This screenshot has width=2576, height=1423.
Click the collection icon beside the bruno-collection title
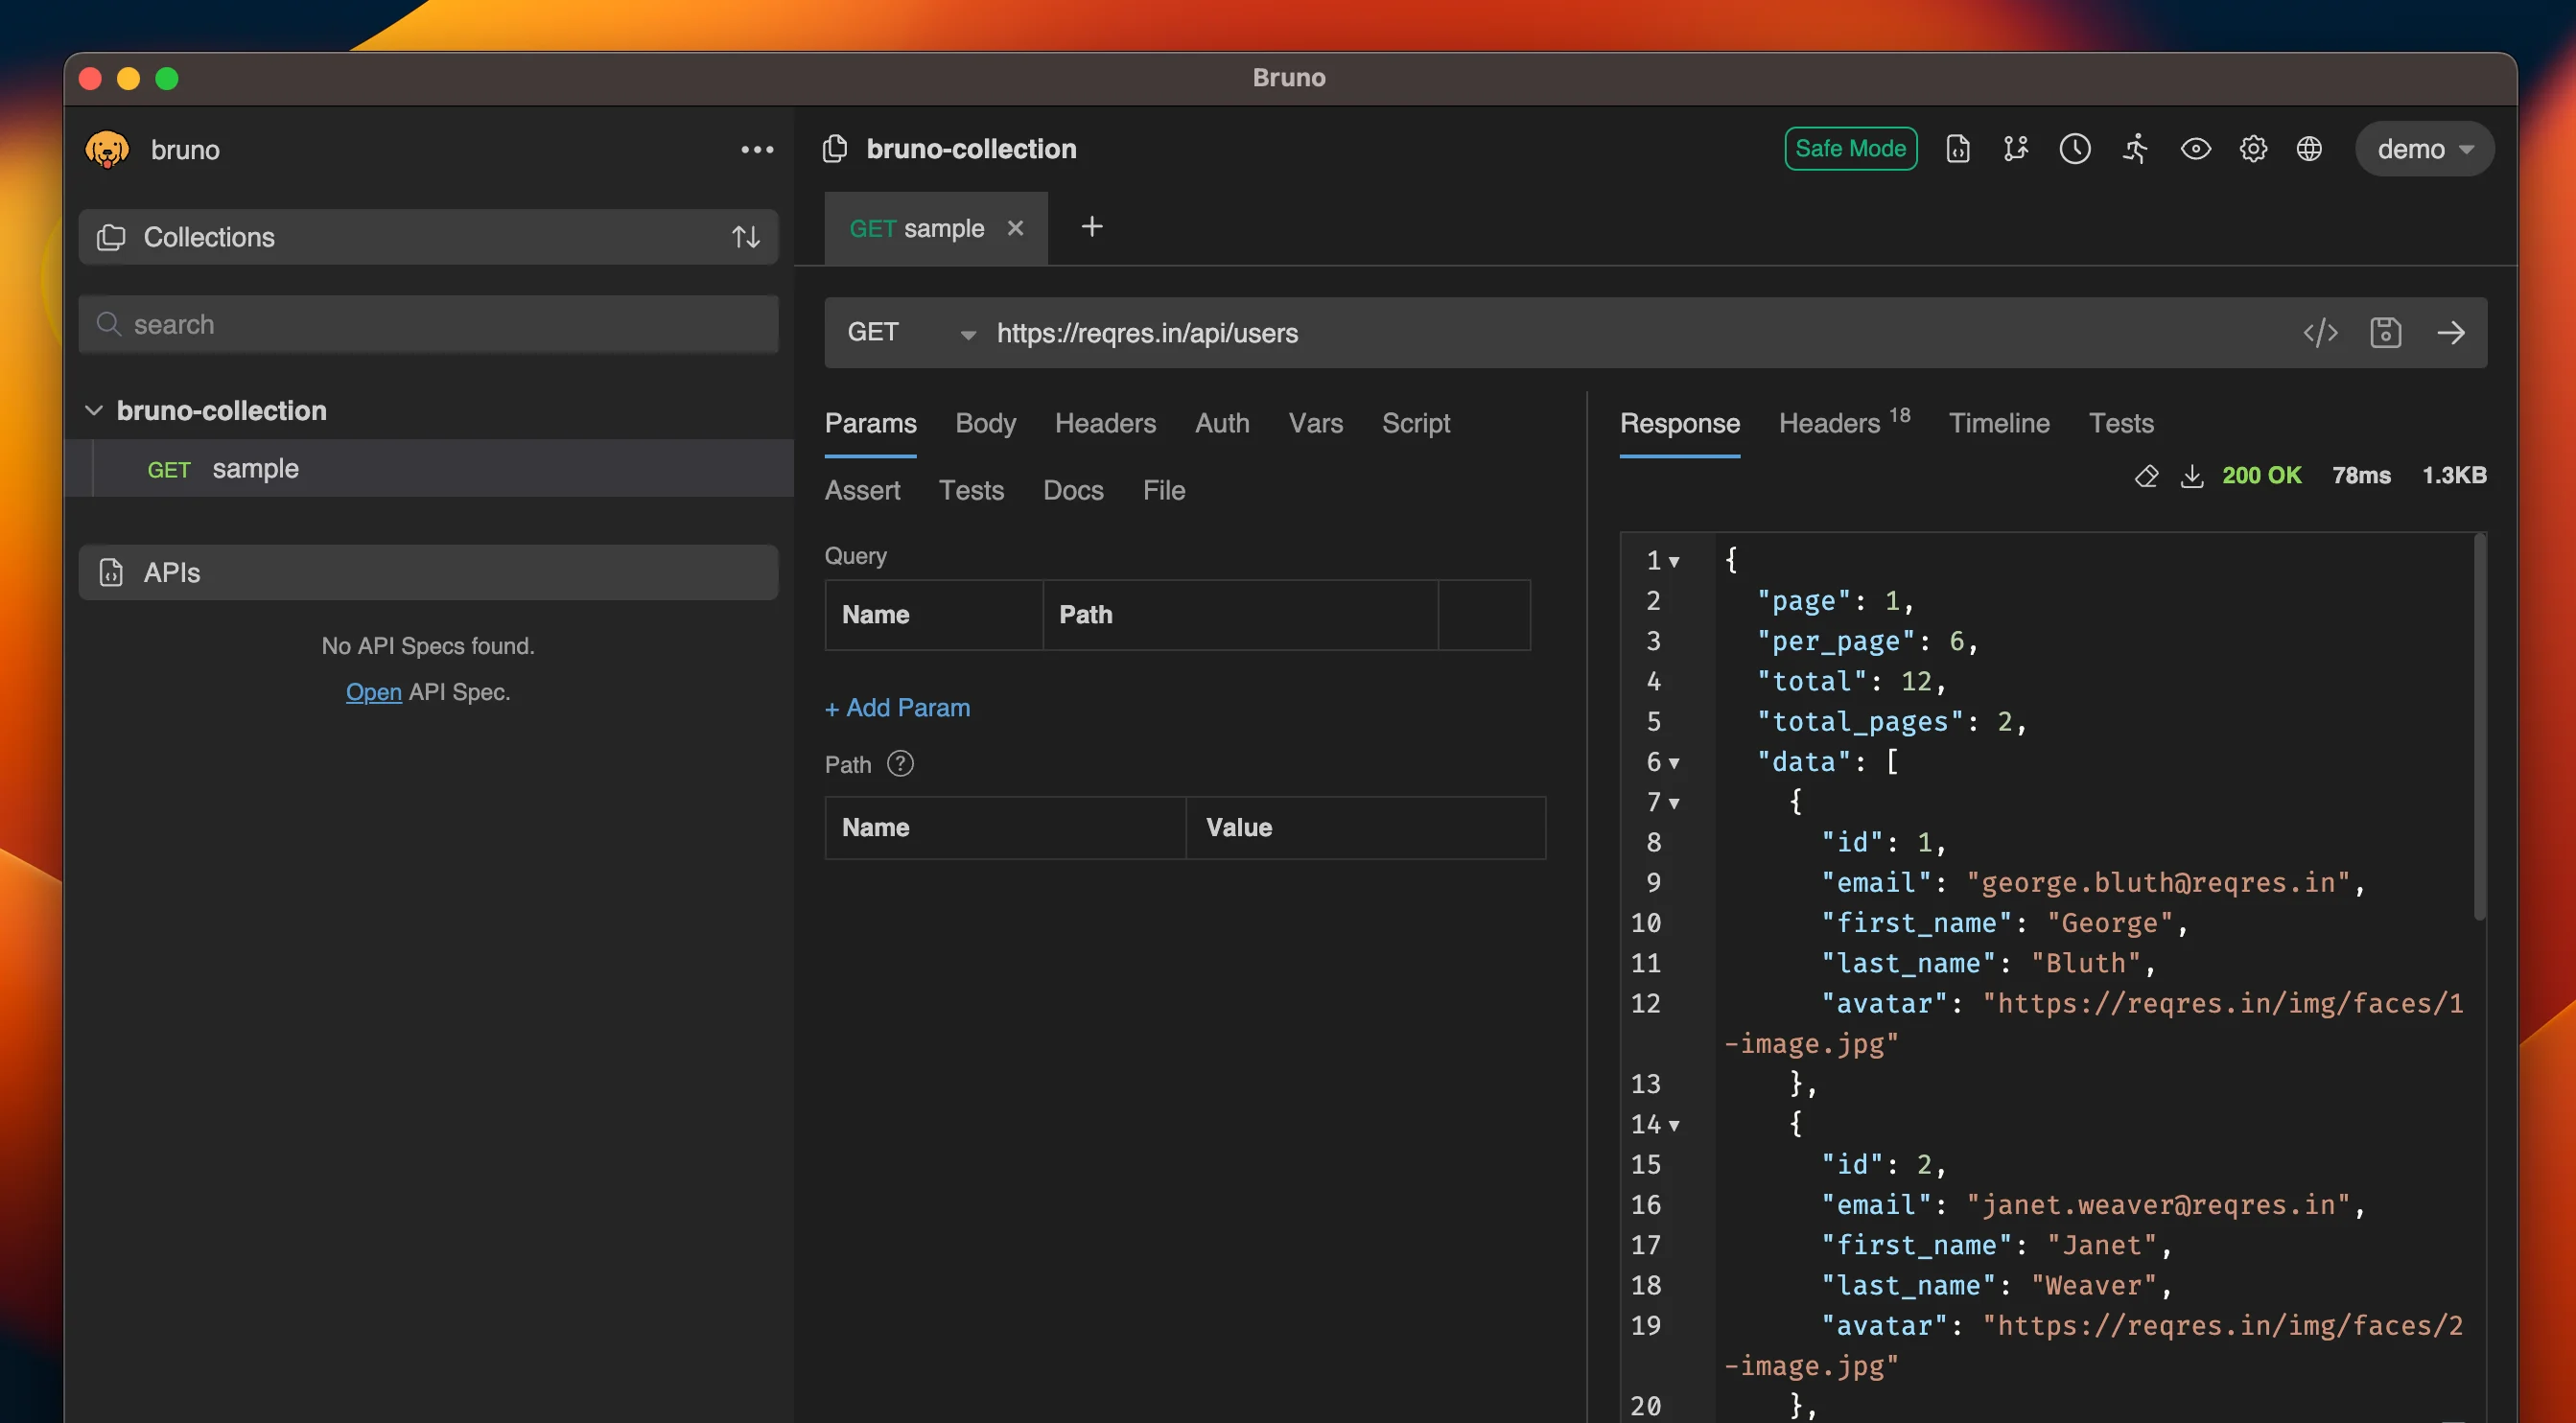(835, 149)
